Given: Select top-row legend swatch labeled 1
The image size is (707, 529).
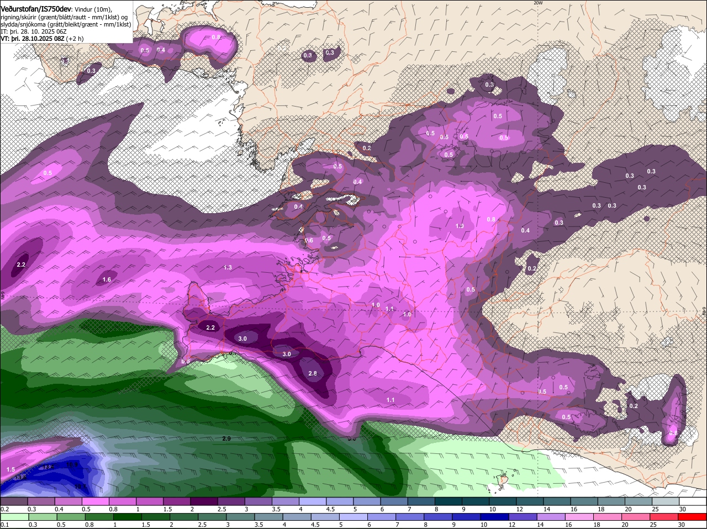Looking at the screenshot, I should tap(149, 501).
